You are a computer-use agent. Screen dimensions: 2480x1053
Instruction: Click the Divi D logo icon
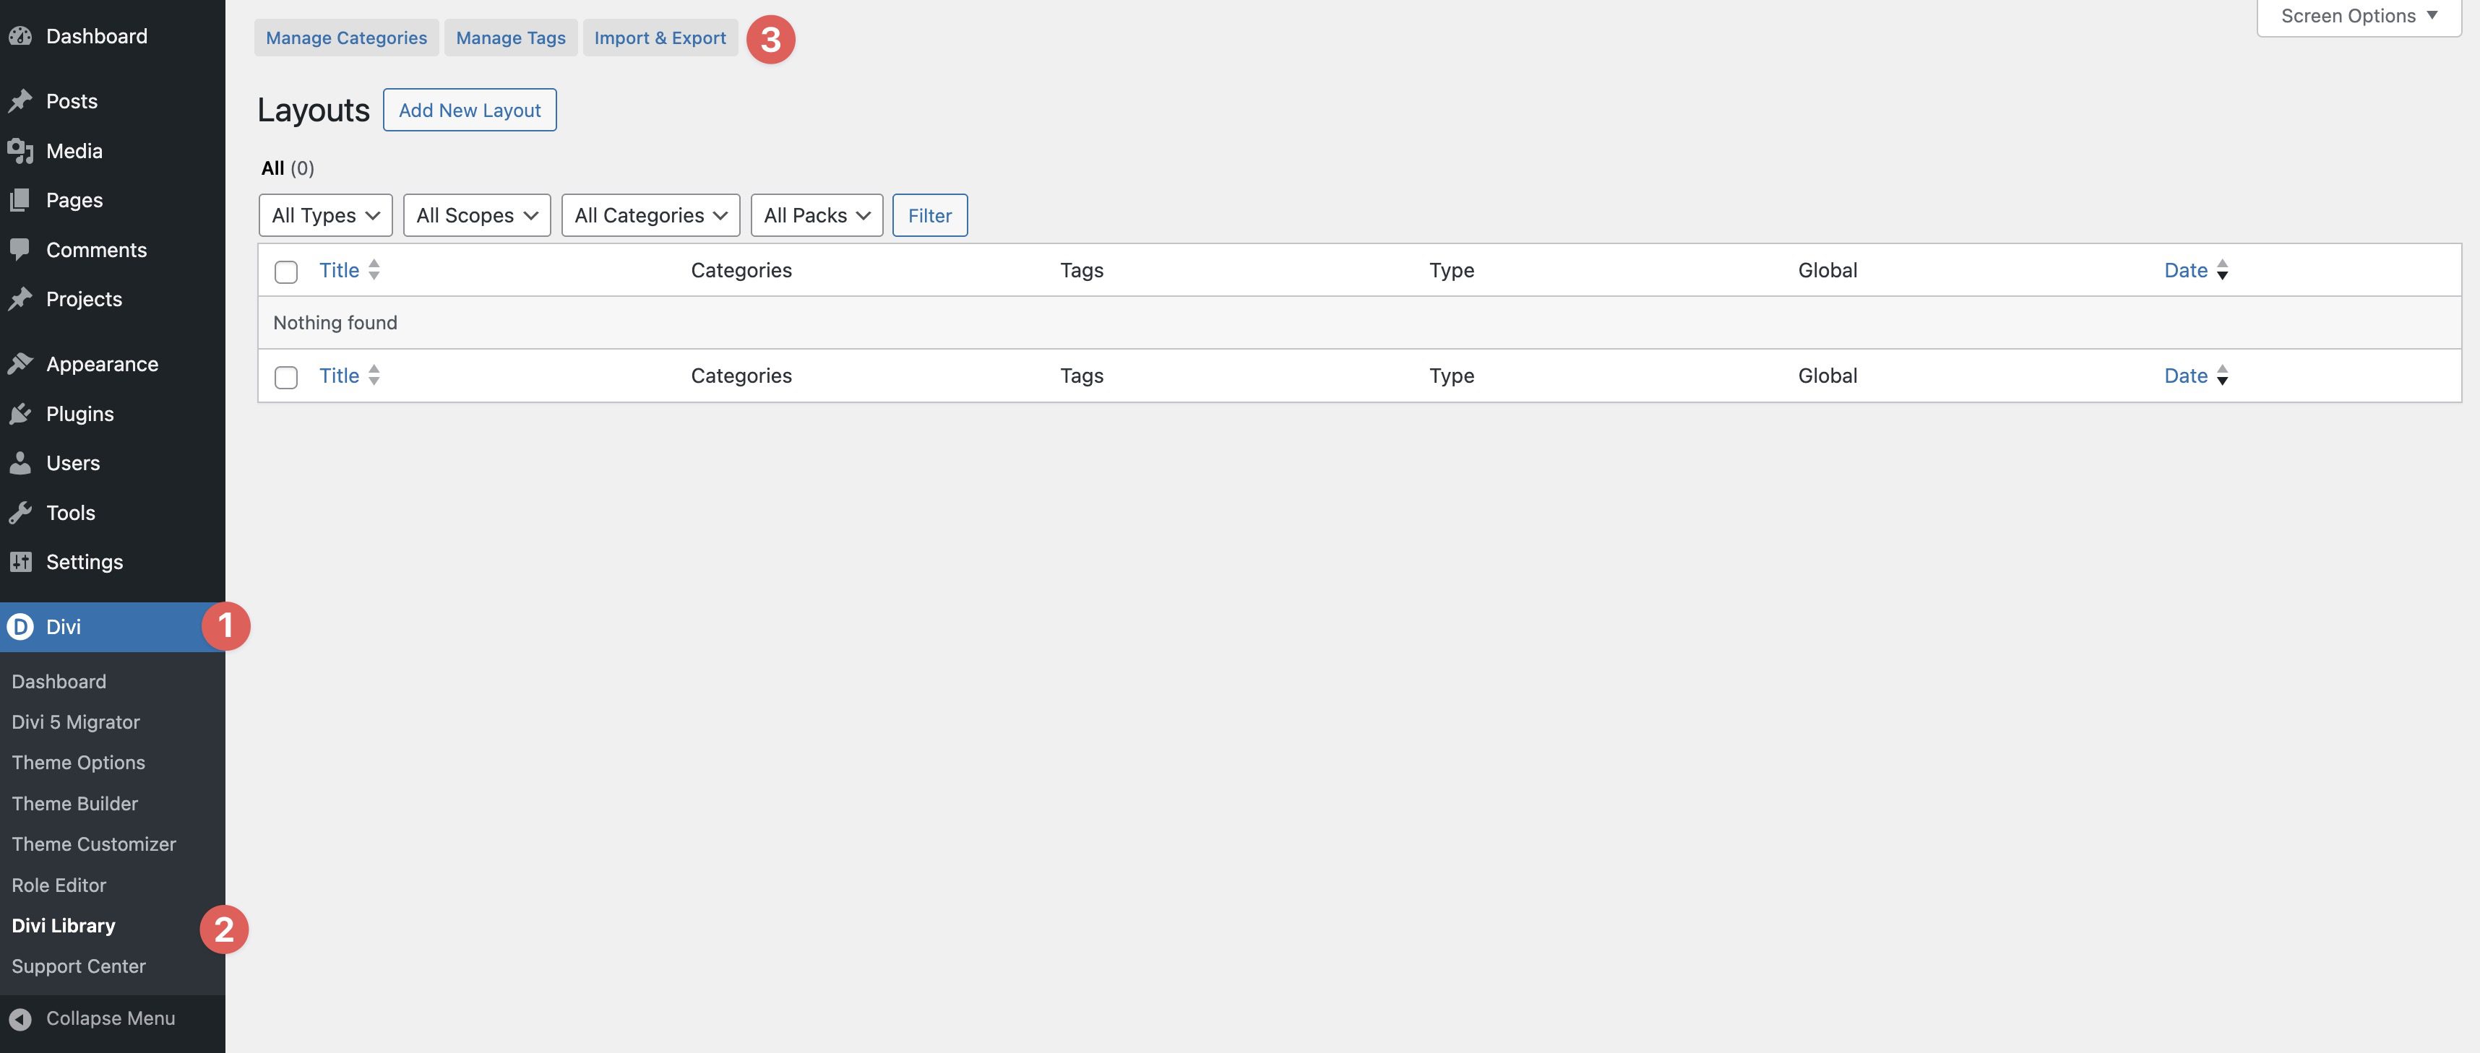pos(21,627)
